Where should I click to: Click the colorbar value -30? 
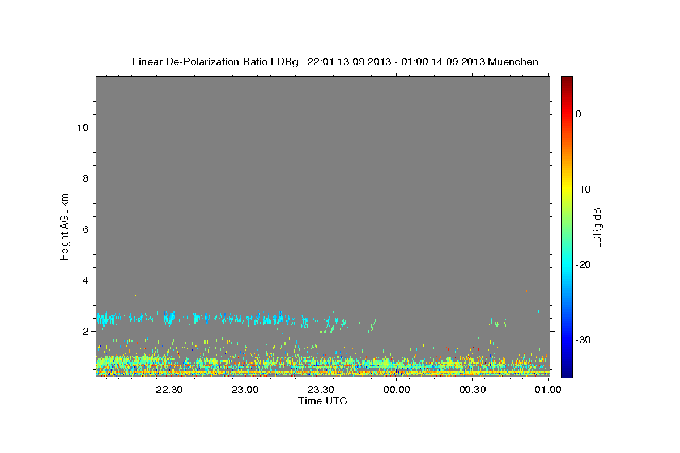(x=584, y=340)
